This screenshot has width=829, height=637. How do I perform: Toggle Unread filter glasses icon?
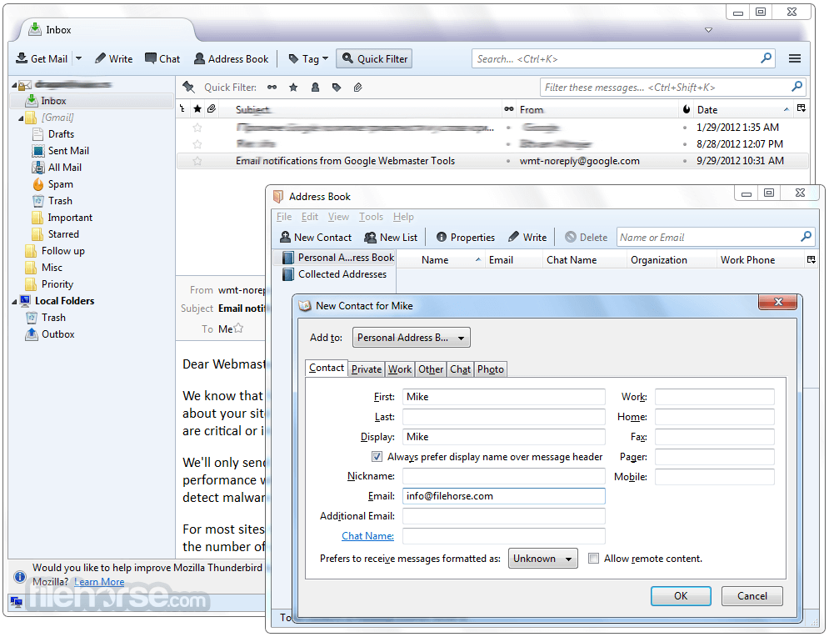pos(272,88)
